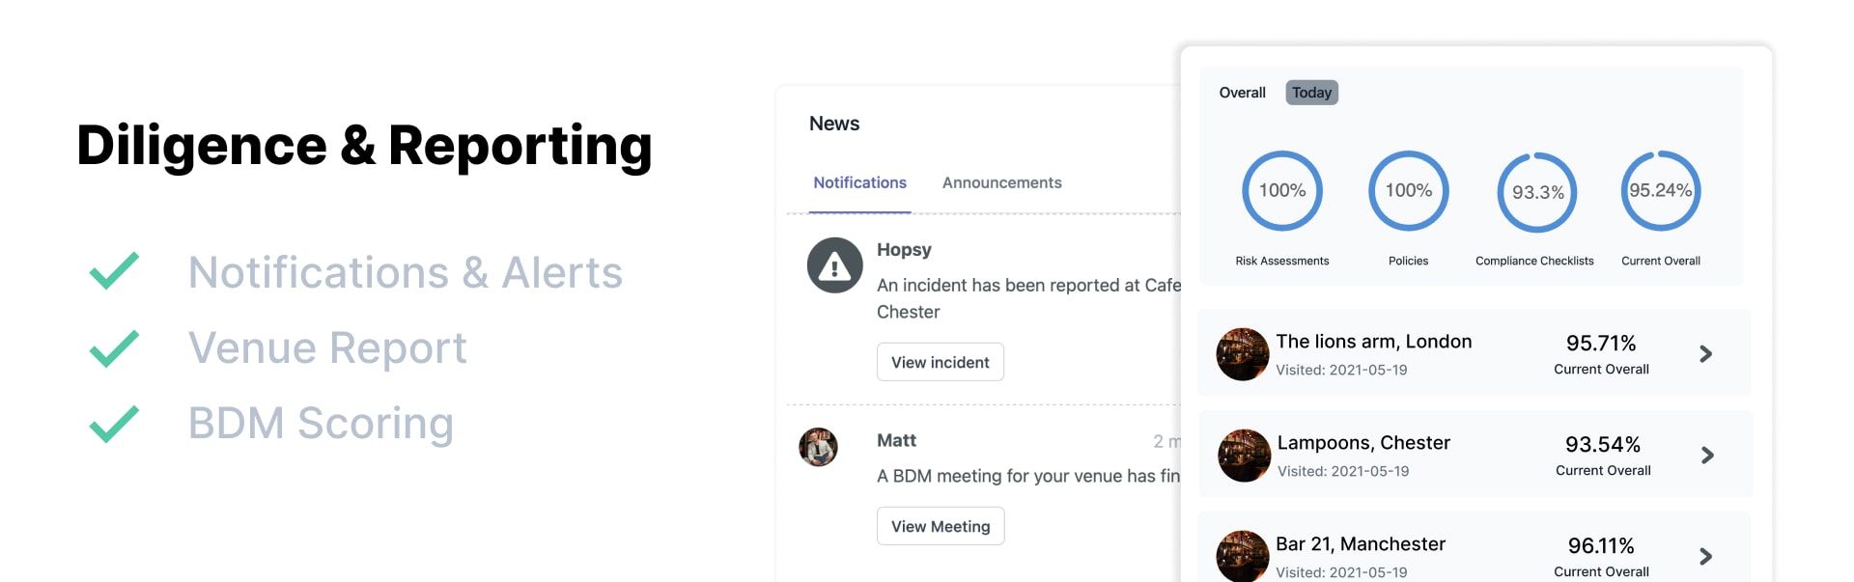Click the View Meeting button
1854x582 pixels.
click(941, 526)
